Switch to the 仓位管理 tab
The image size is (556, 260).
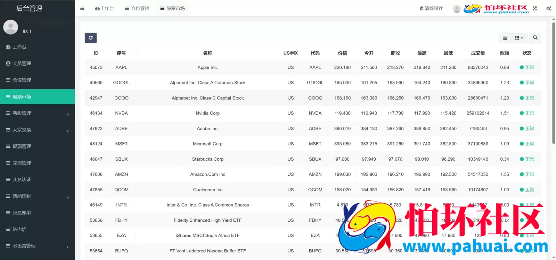tap(137, 8)
